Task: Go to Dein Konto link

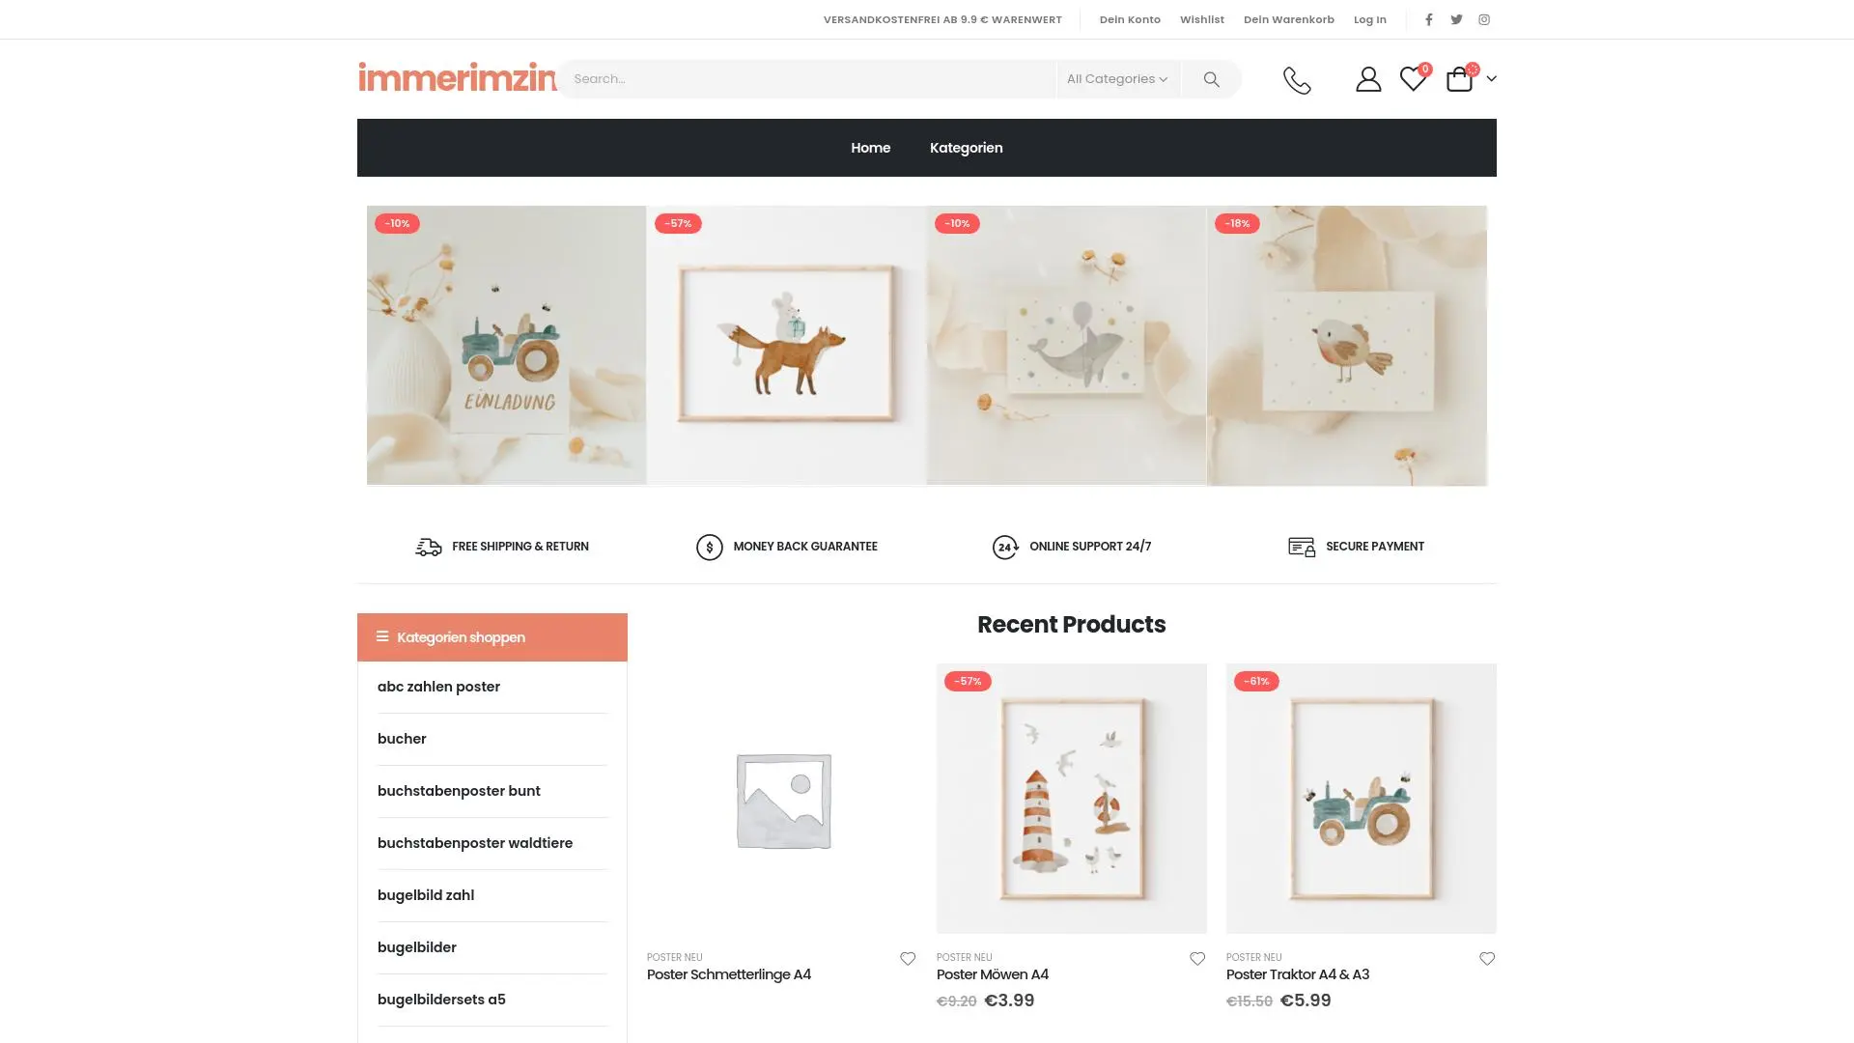Action: tap(1130, 19)
